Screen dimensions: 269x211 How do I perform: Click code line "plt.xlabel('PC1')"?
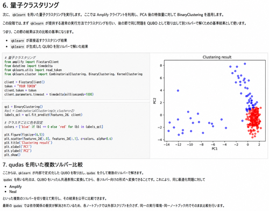18,147
